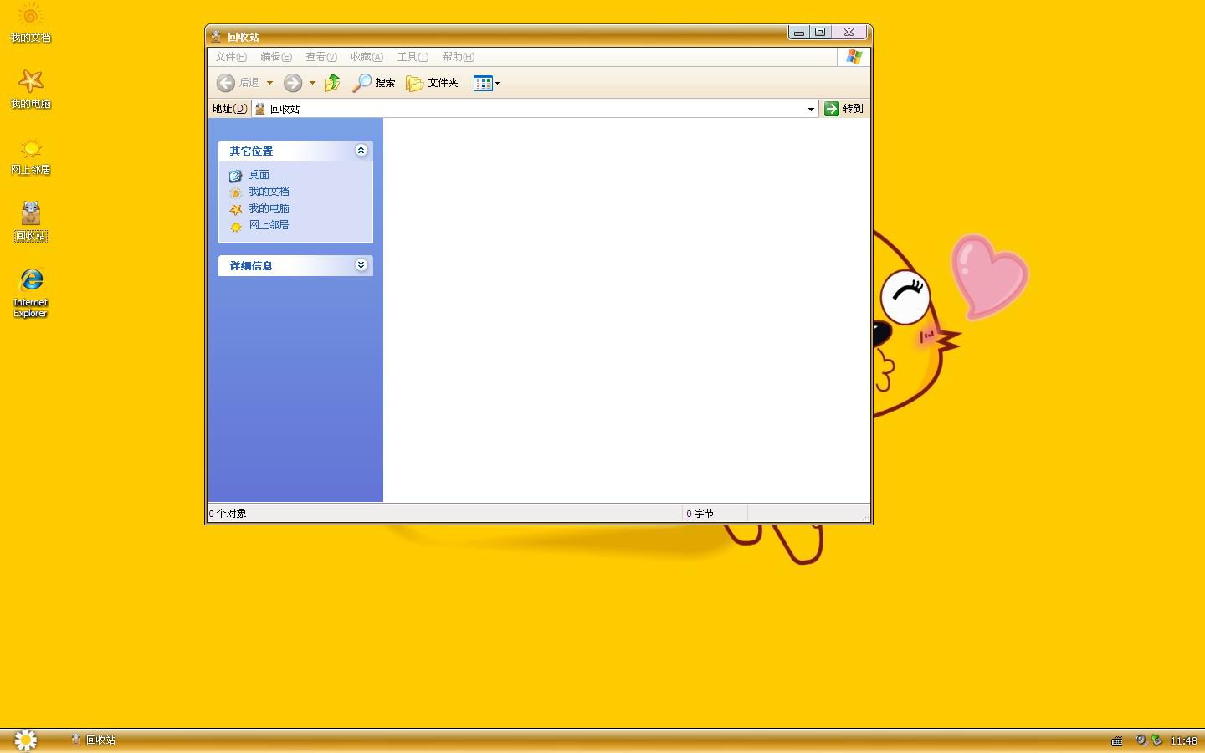Select Network Places (网上邻居) desktop icon
The height and width of the screenshot is (753, 1205).
[30, 156]
